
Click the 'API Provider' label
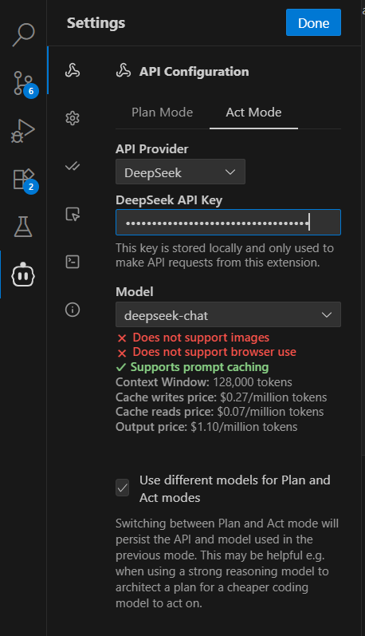pyautogui.click(x=152, y=149)
